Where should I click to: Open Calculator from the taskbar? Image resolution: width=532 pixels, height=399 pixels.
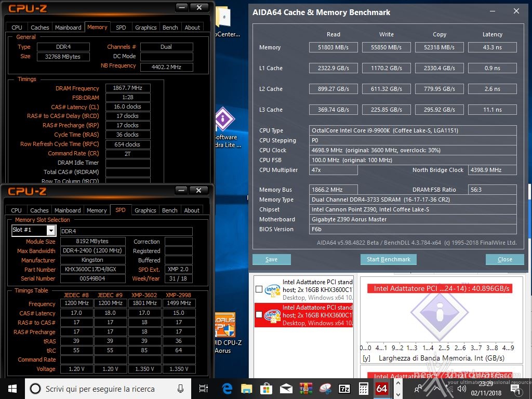364,389
